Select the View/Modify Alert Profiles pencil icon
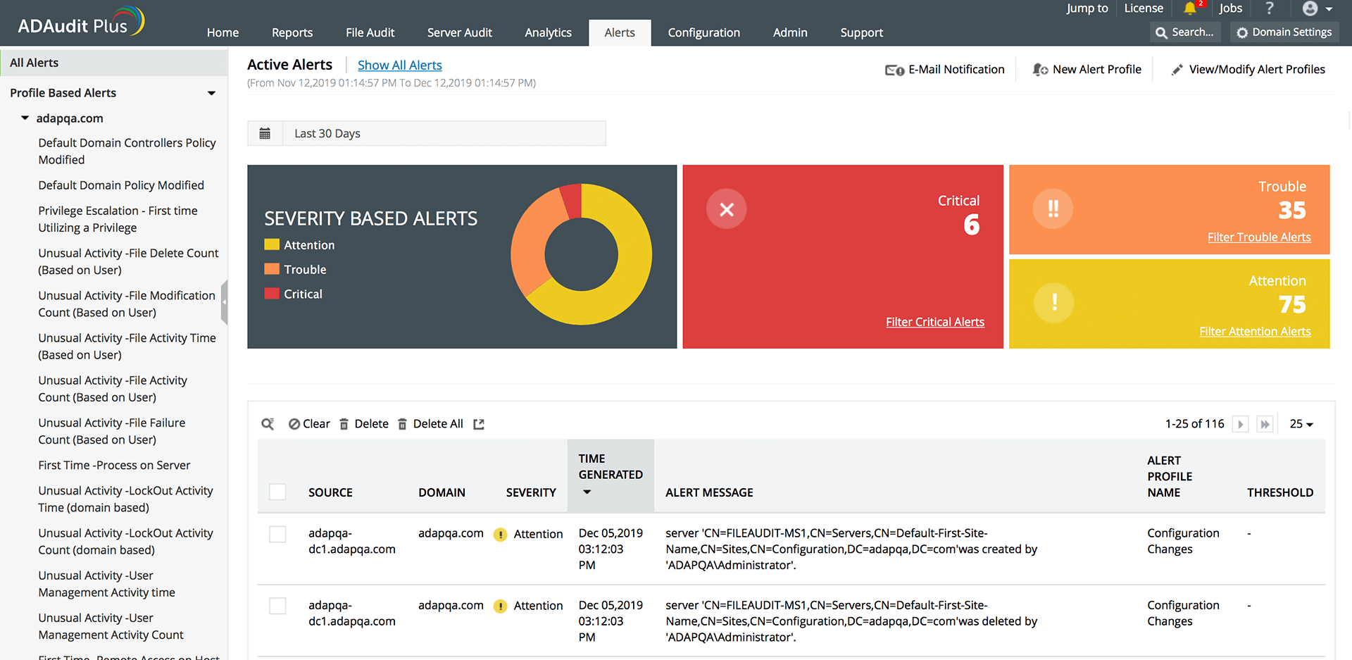1352x660 pixels. tap(1177, 69)
